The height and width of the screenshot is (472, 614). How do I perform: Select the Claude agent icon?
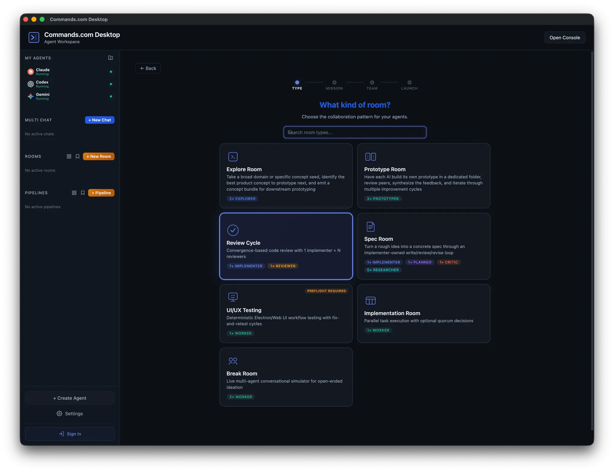(x=31, y=72)
